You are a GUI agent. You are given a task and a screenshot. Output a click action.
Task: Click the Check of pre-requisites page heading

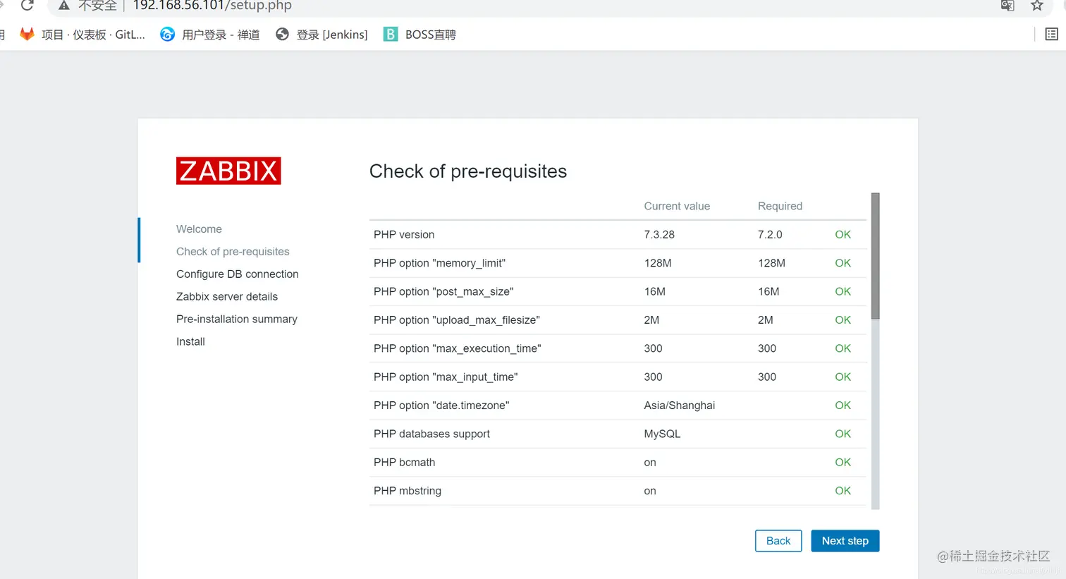tap(468, 171)
